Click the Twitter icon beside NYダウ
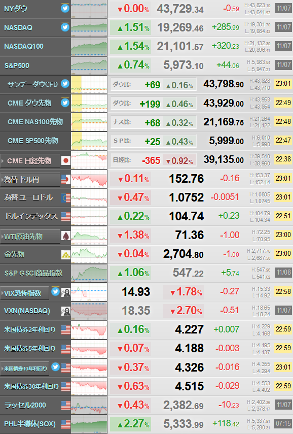Viewport: 293px width, 434px height. (65, 8)
